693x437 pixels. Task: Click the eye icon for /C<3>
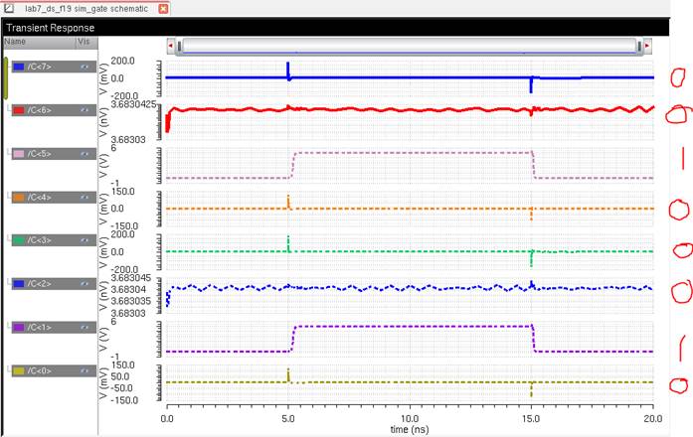[x=86, y=240]
